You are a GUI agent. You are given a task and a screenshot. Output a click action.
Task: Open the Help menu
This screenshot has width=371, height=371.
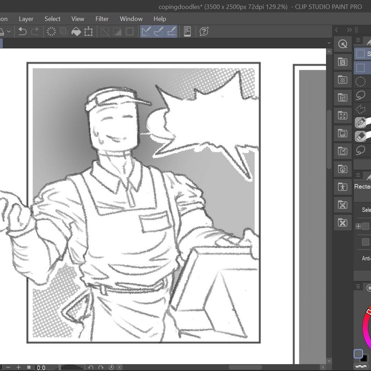160,19
